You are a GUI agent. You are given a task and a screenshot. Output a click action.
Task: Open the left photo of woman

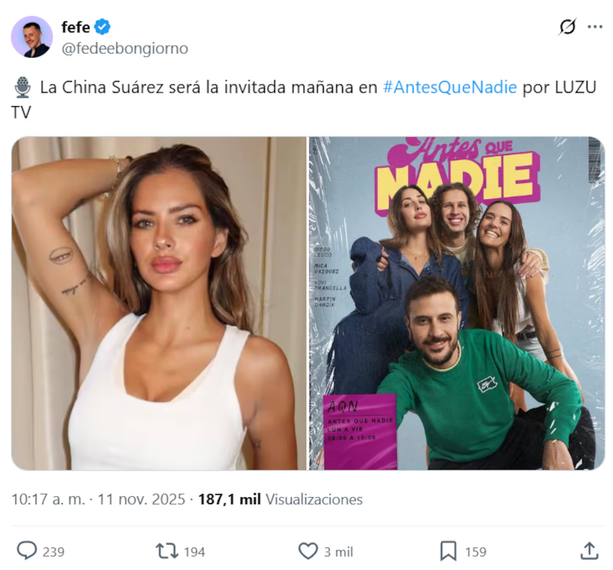click(x=158, y=303)
